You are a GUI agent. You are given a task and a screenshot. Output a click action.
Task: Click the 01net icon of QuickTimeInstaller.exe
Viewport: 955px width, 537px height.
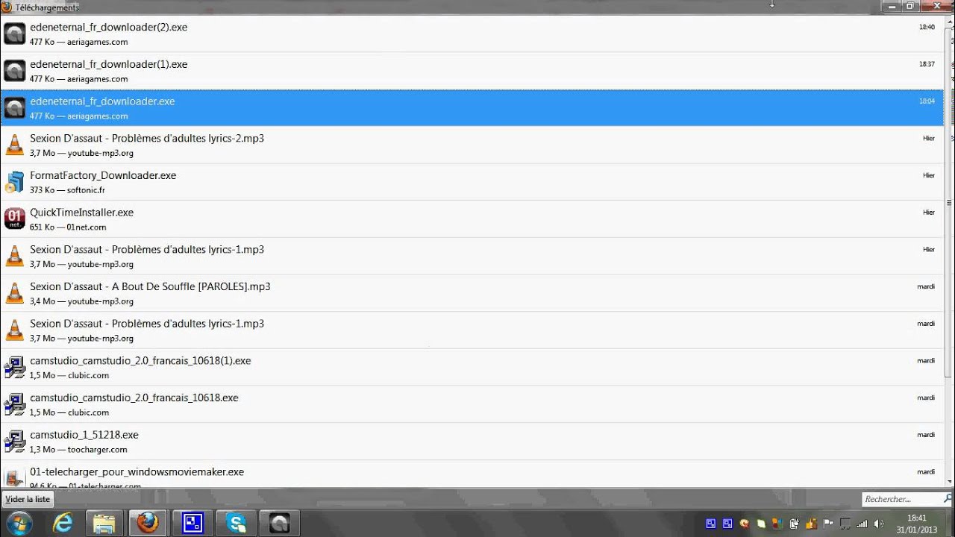(x=15, y=219)
